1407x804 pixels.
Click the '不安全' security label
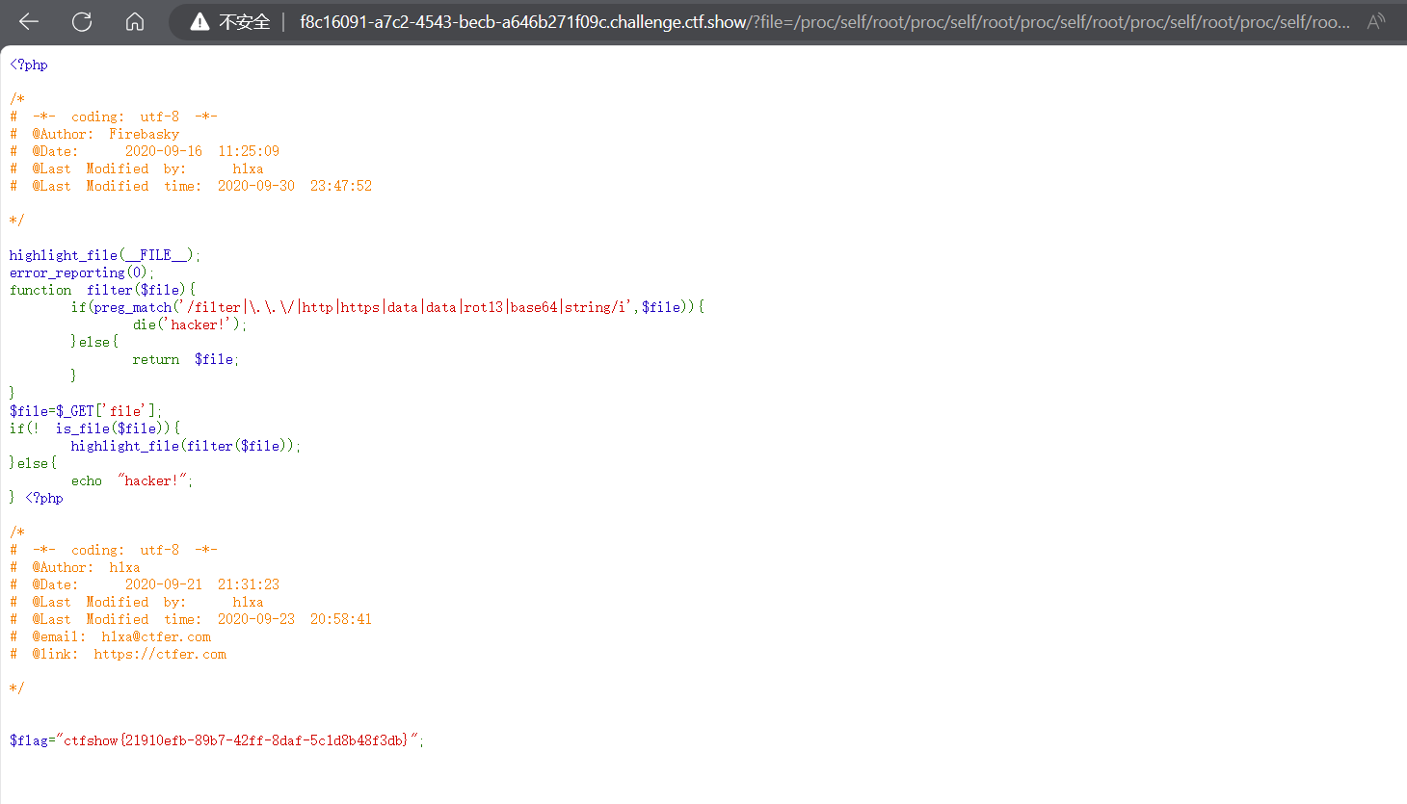click(x=244, y=21)
